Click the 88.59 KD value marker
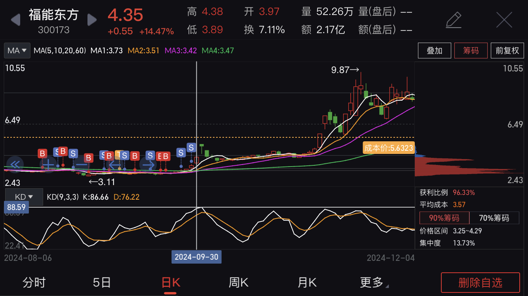 click(x=16, y=207)
